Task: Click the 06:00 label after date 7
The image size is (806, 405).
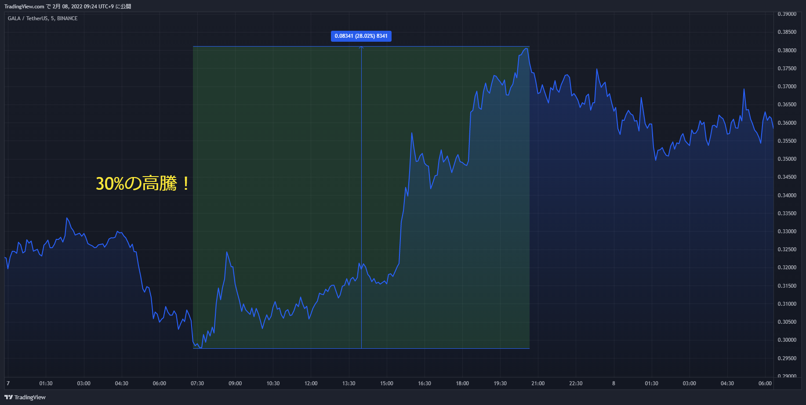Action: (x=160, y=383)
